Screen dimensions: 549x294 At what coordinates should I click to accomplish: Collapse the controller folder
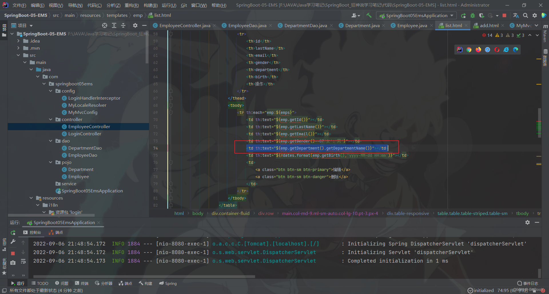coord(51,120)
